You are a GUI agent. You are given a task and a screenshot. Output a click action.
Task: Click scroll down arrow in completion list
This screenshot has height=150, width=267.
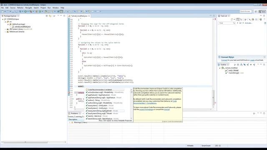tap(131, 118)
